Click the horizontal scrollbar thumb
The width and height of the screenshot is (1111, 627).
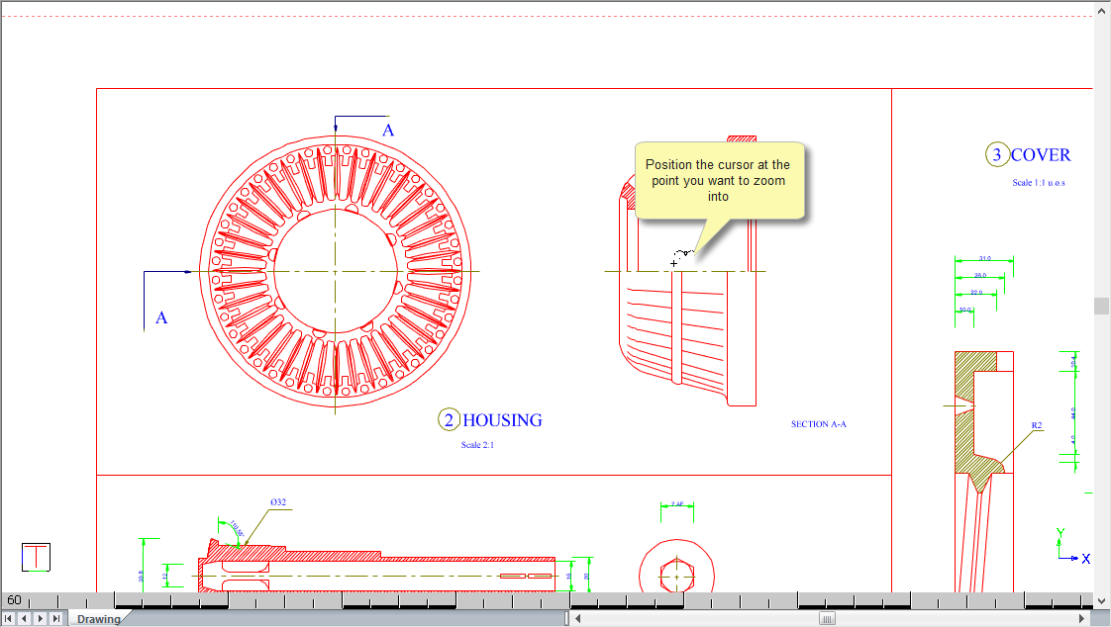point(827,618)
